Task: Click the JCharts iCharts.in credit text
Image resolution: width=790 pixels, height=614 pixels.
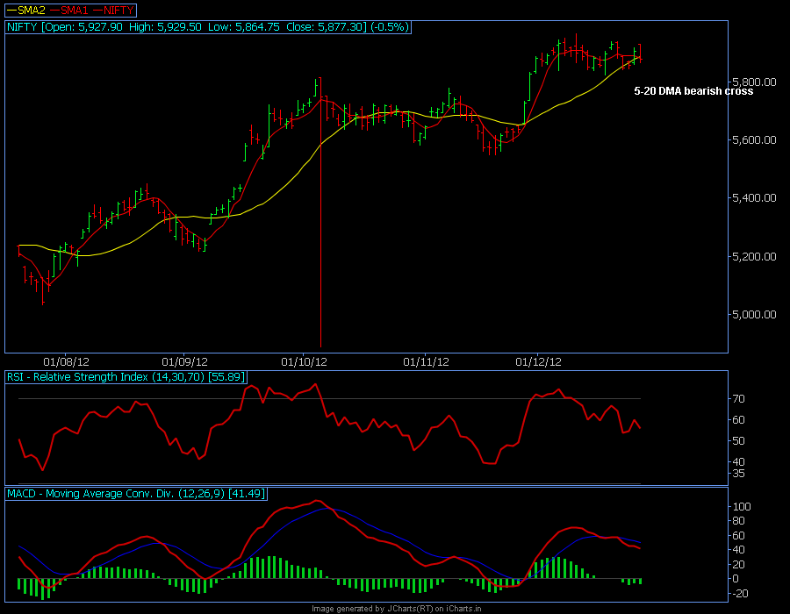Action: (x=397, y=609)
